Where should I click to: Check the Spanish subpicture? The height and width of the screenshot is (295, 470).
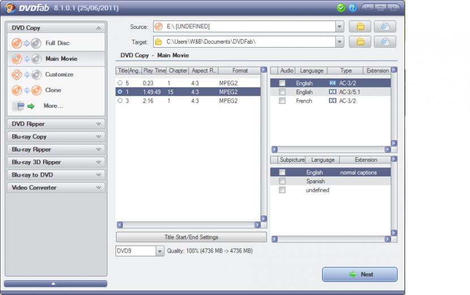pyautogui.click(x=282, y=181)
